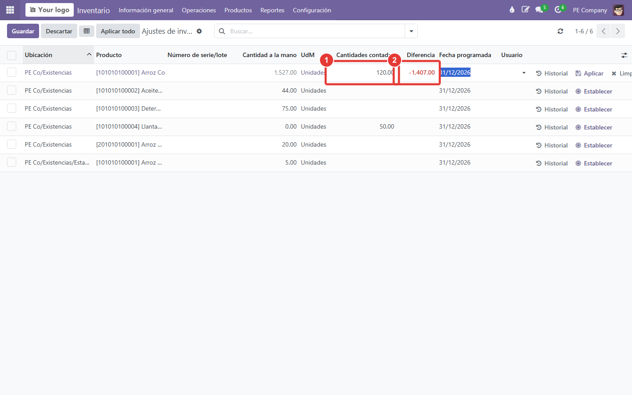Open the apps grid menu icon
The image size is (632, 395).
(10, 10)
